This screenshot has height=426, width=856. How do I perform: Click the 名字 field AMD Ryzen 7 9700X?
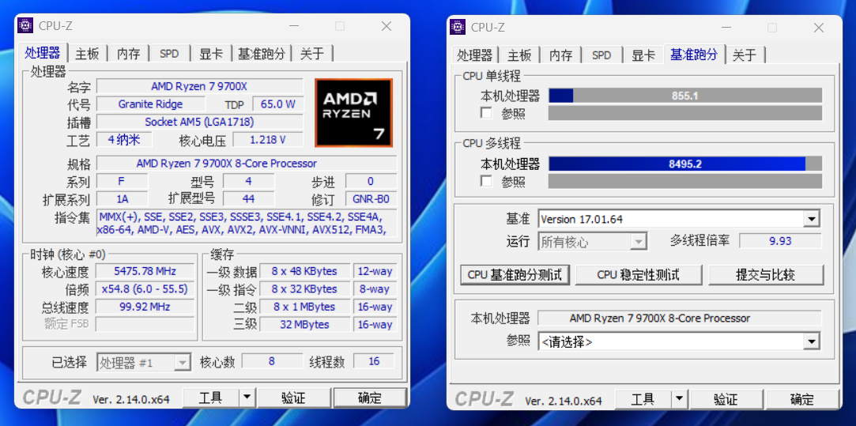(199, 86)
